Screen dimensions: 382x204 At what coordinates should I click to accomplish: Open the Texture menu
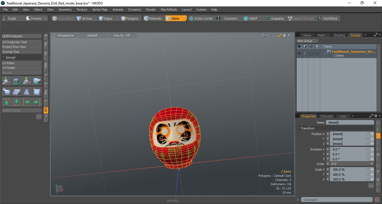pyautogui.click(x=82, y=10)
